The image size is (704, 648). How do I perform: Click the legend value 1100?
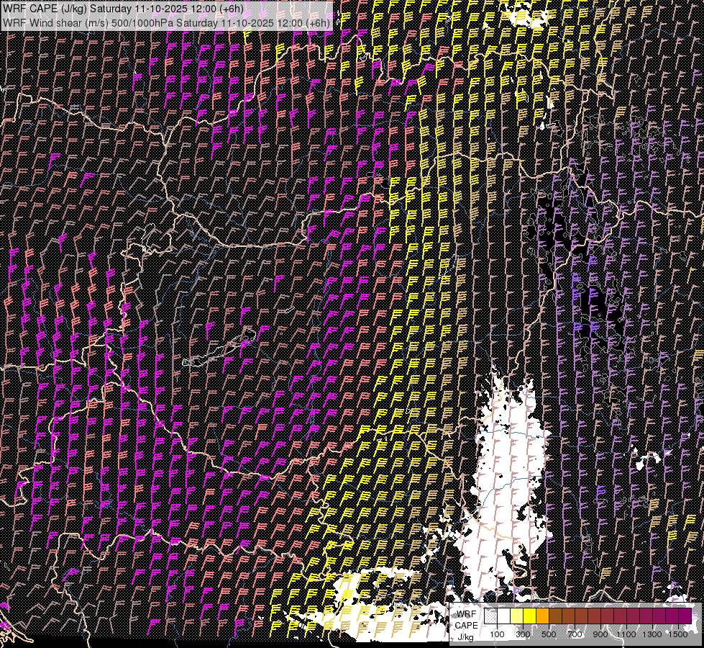click(x=626, y=634)
